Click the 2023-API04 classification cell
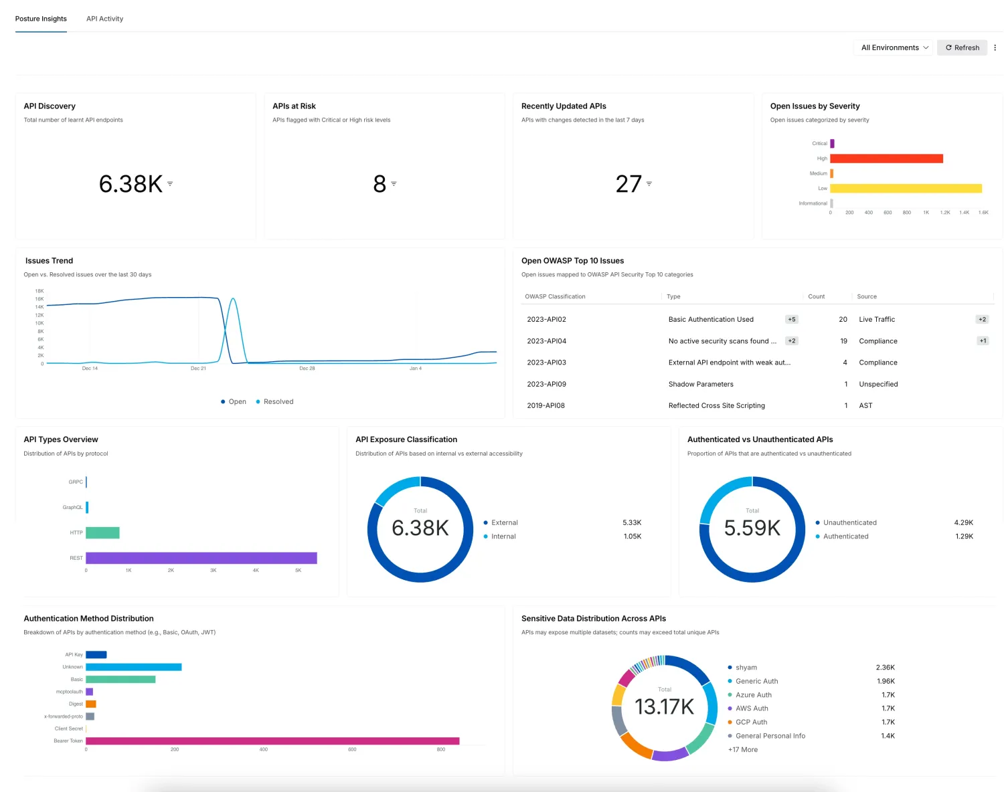The image size is (1004, 792). pos(546,341)
